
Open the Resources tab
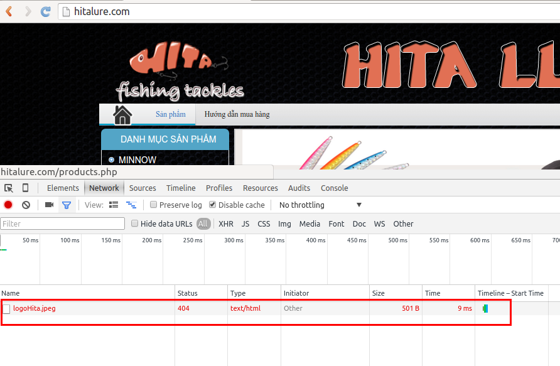[x=261, y=188]
